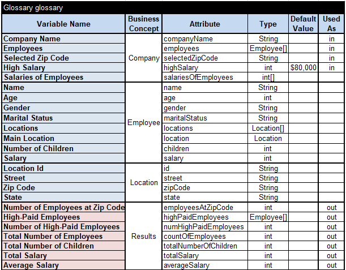Click the Glossary glossary title cell
The height and width of the screenshot is (270, 346).
click(x=173, y=8)
